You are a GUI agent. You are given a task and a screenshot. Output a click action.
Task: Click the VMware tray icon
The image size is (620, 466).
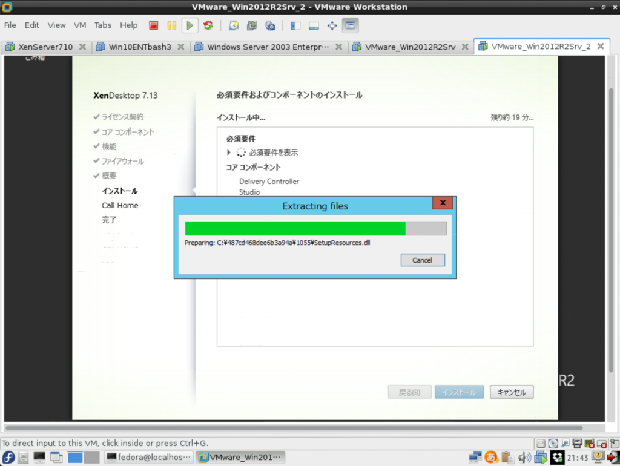pos(541,458)
